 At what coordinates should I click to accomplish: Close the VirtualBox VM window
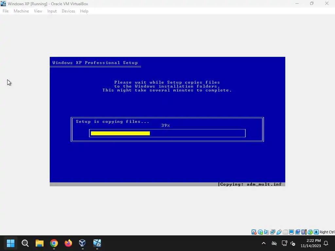click(327, 4)
